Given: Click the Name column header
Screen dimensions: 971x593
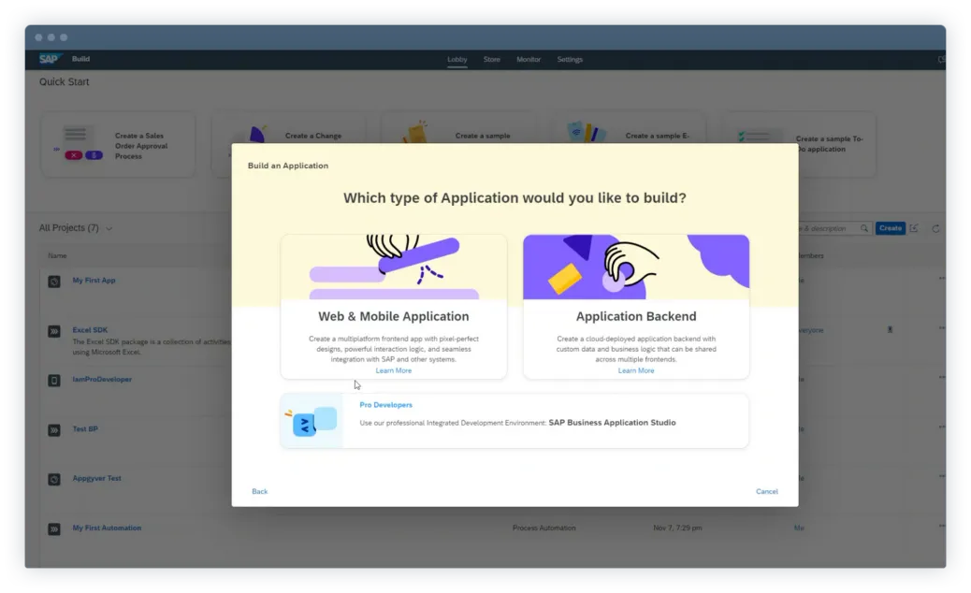Looking at the screenshot, I should coord(57,255).
